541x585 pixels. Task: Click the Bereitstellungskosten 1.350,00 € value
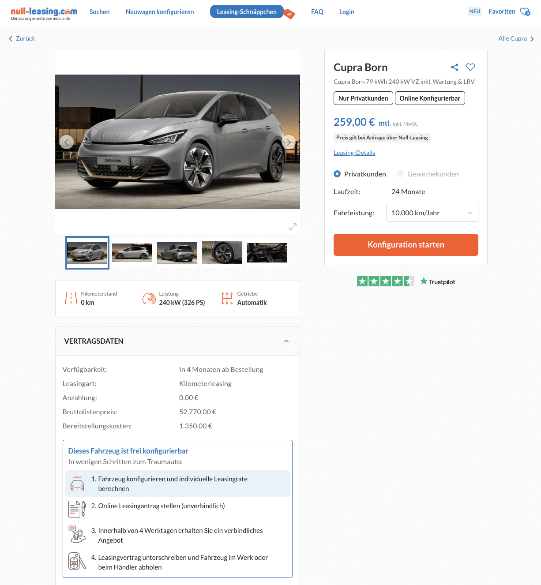[195, 426]
